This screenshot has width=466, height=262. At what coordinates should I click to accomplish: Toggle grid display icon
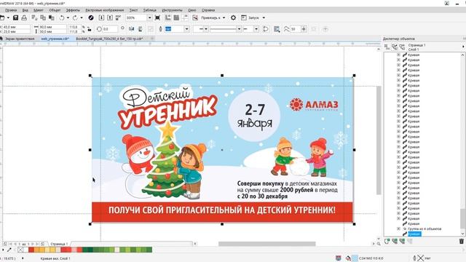pyautogui.click(x=176, y=17)
